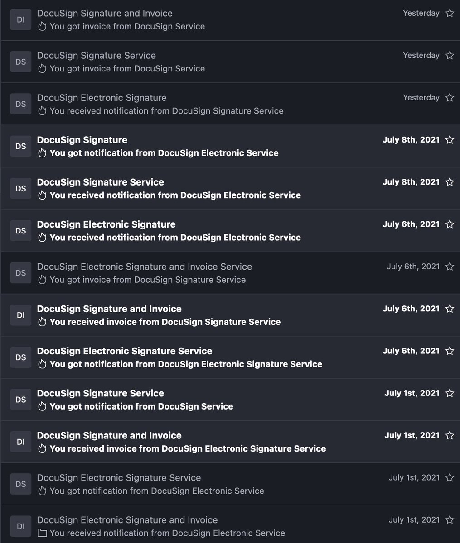
Task: Star the Yesterday email from DocuSign Electronic Signature
Action: coord(450,97)
